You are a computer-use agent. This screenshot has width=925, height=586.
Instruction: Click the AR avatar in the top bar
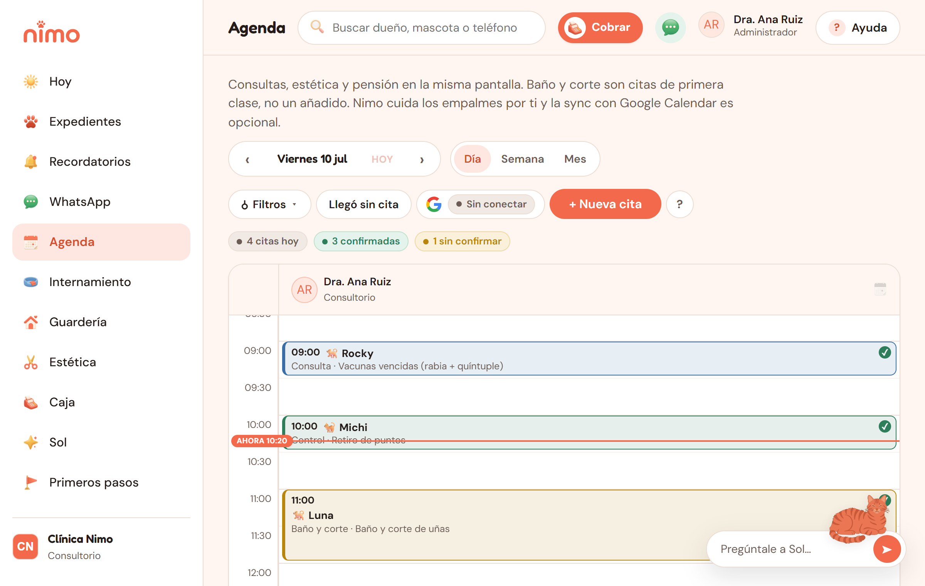(711, 25)
